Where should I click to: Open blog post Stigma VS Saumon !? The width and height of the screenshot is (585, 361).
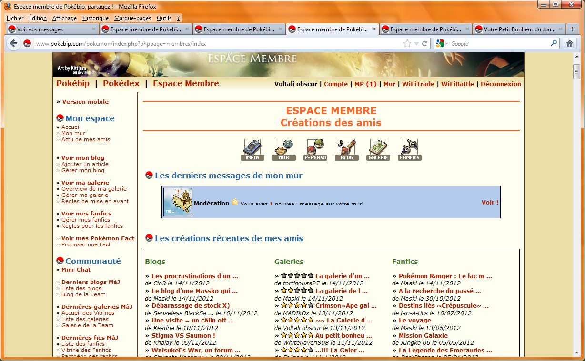pos(183,335)
